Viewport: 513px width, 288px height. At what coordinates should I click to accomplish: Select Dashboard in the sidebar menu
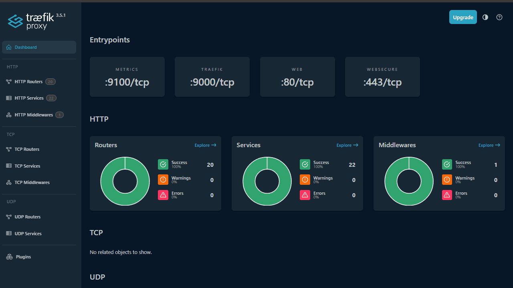pos(25,47)
